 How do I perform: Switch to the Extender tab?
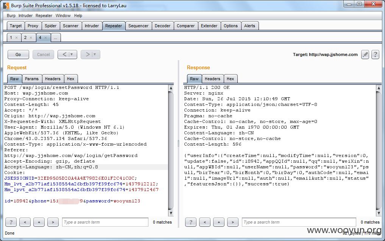coord(209,26)
